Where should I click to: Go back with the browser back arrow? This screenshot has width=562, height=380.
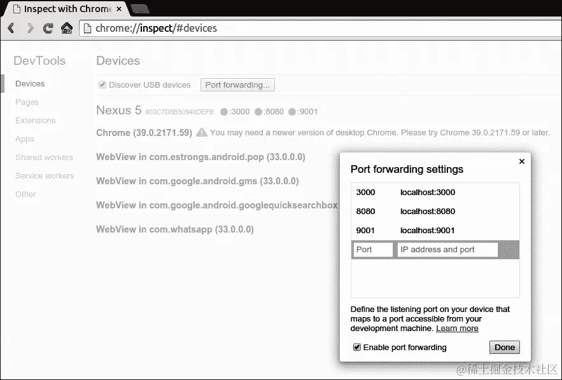tap(11, 28)
